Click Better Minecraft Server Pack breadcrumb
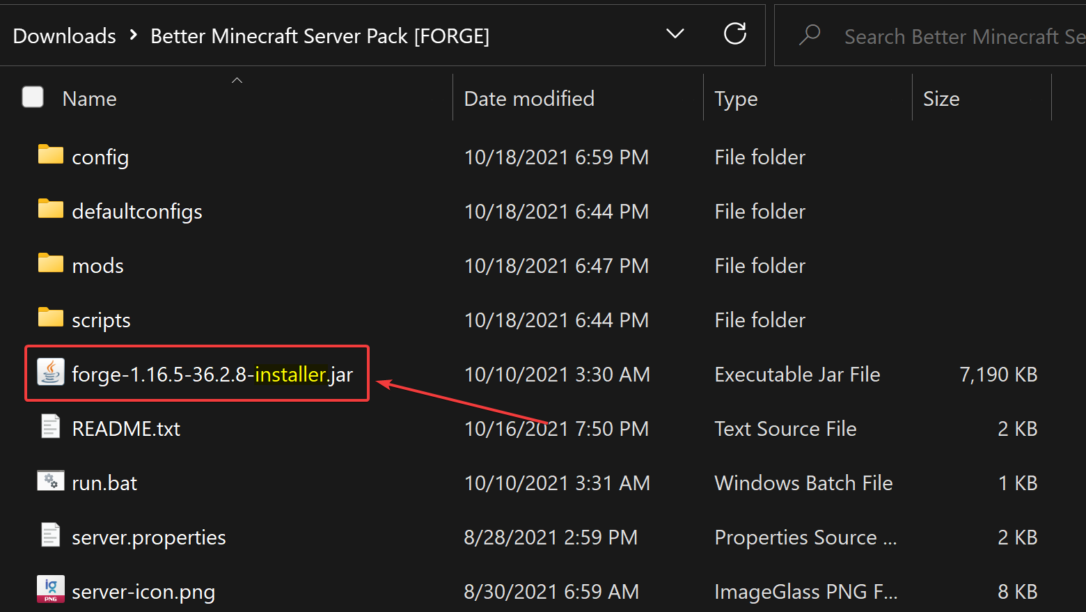Screen dimensions: 1086x612 pos(320,36)
